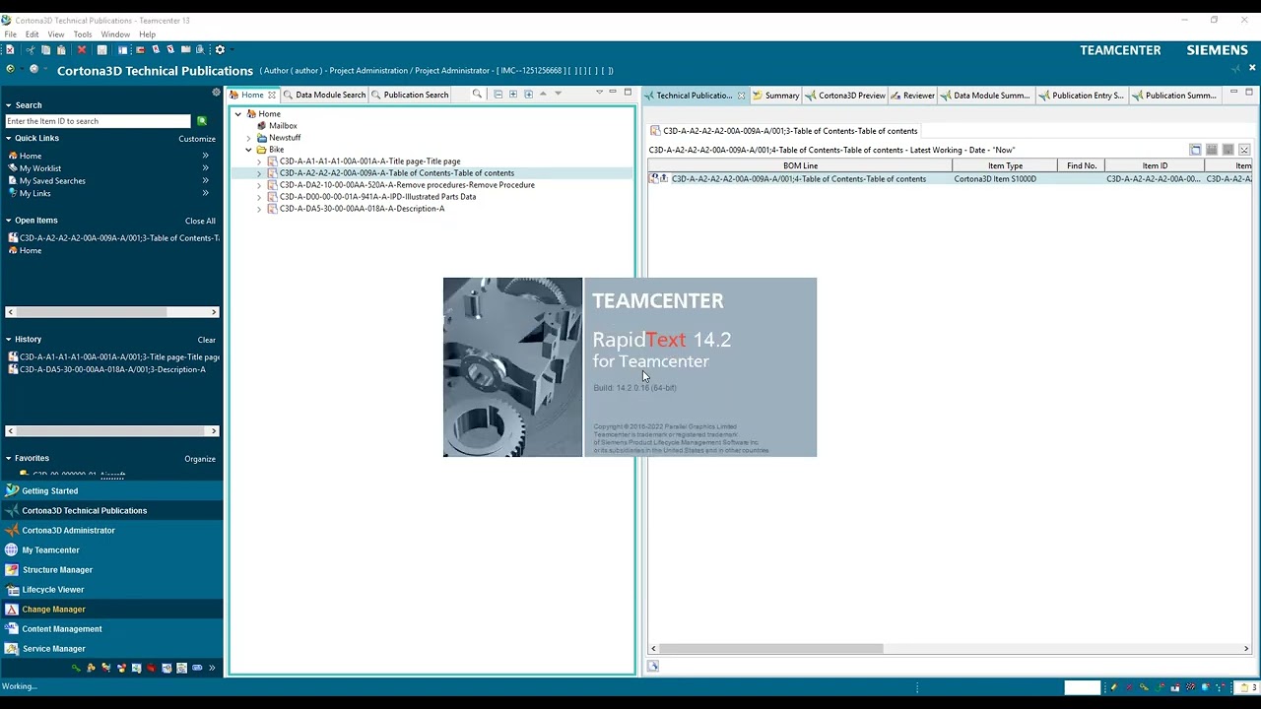Screen dimensions: 1261x709
Task: Click the BOM Line column header
Action: tap(800, 166)
